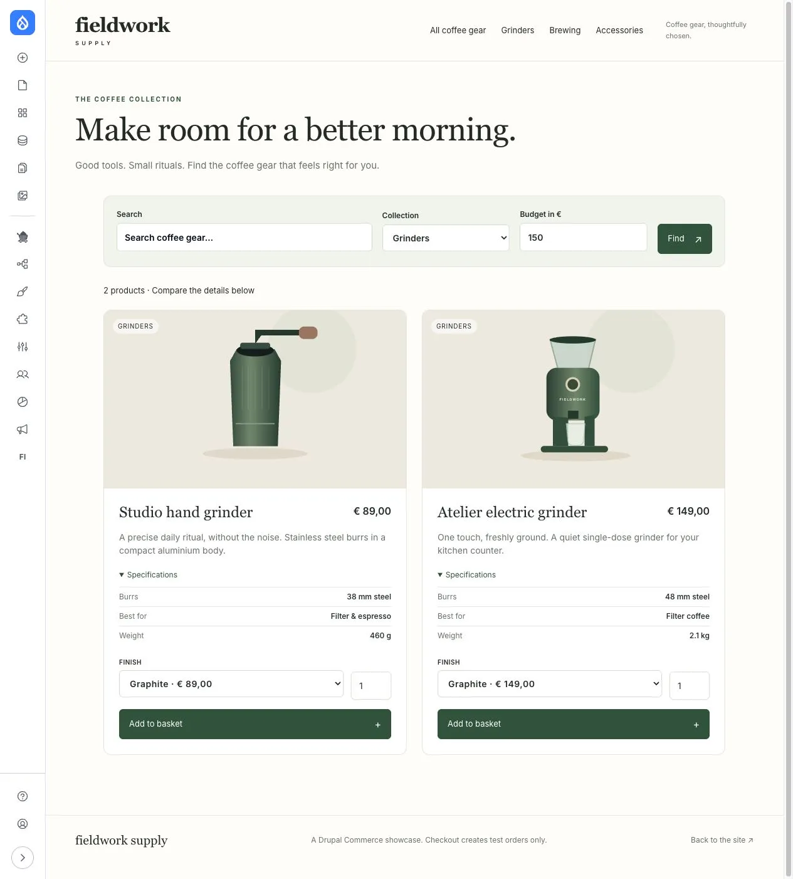Click the Filter coffee value
793x879 pixels.
688,616
